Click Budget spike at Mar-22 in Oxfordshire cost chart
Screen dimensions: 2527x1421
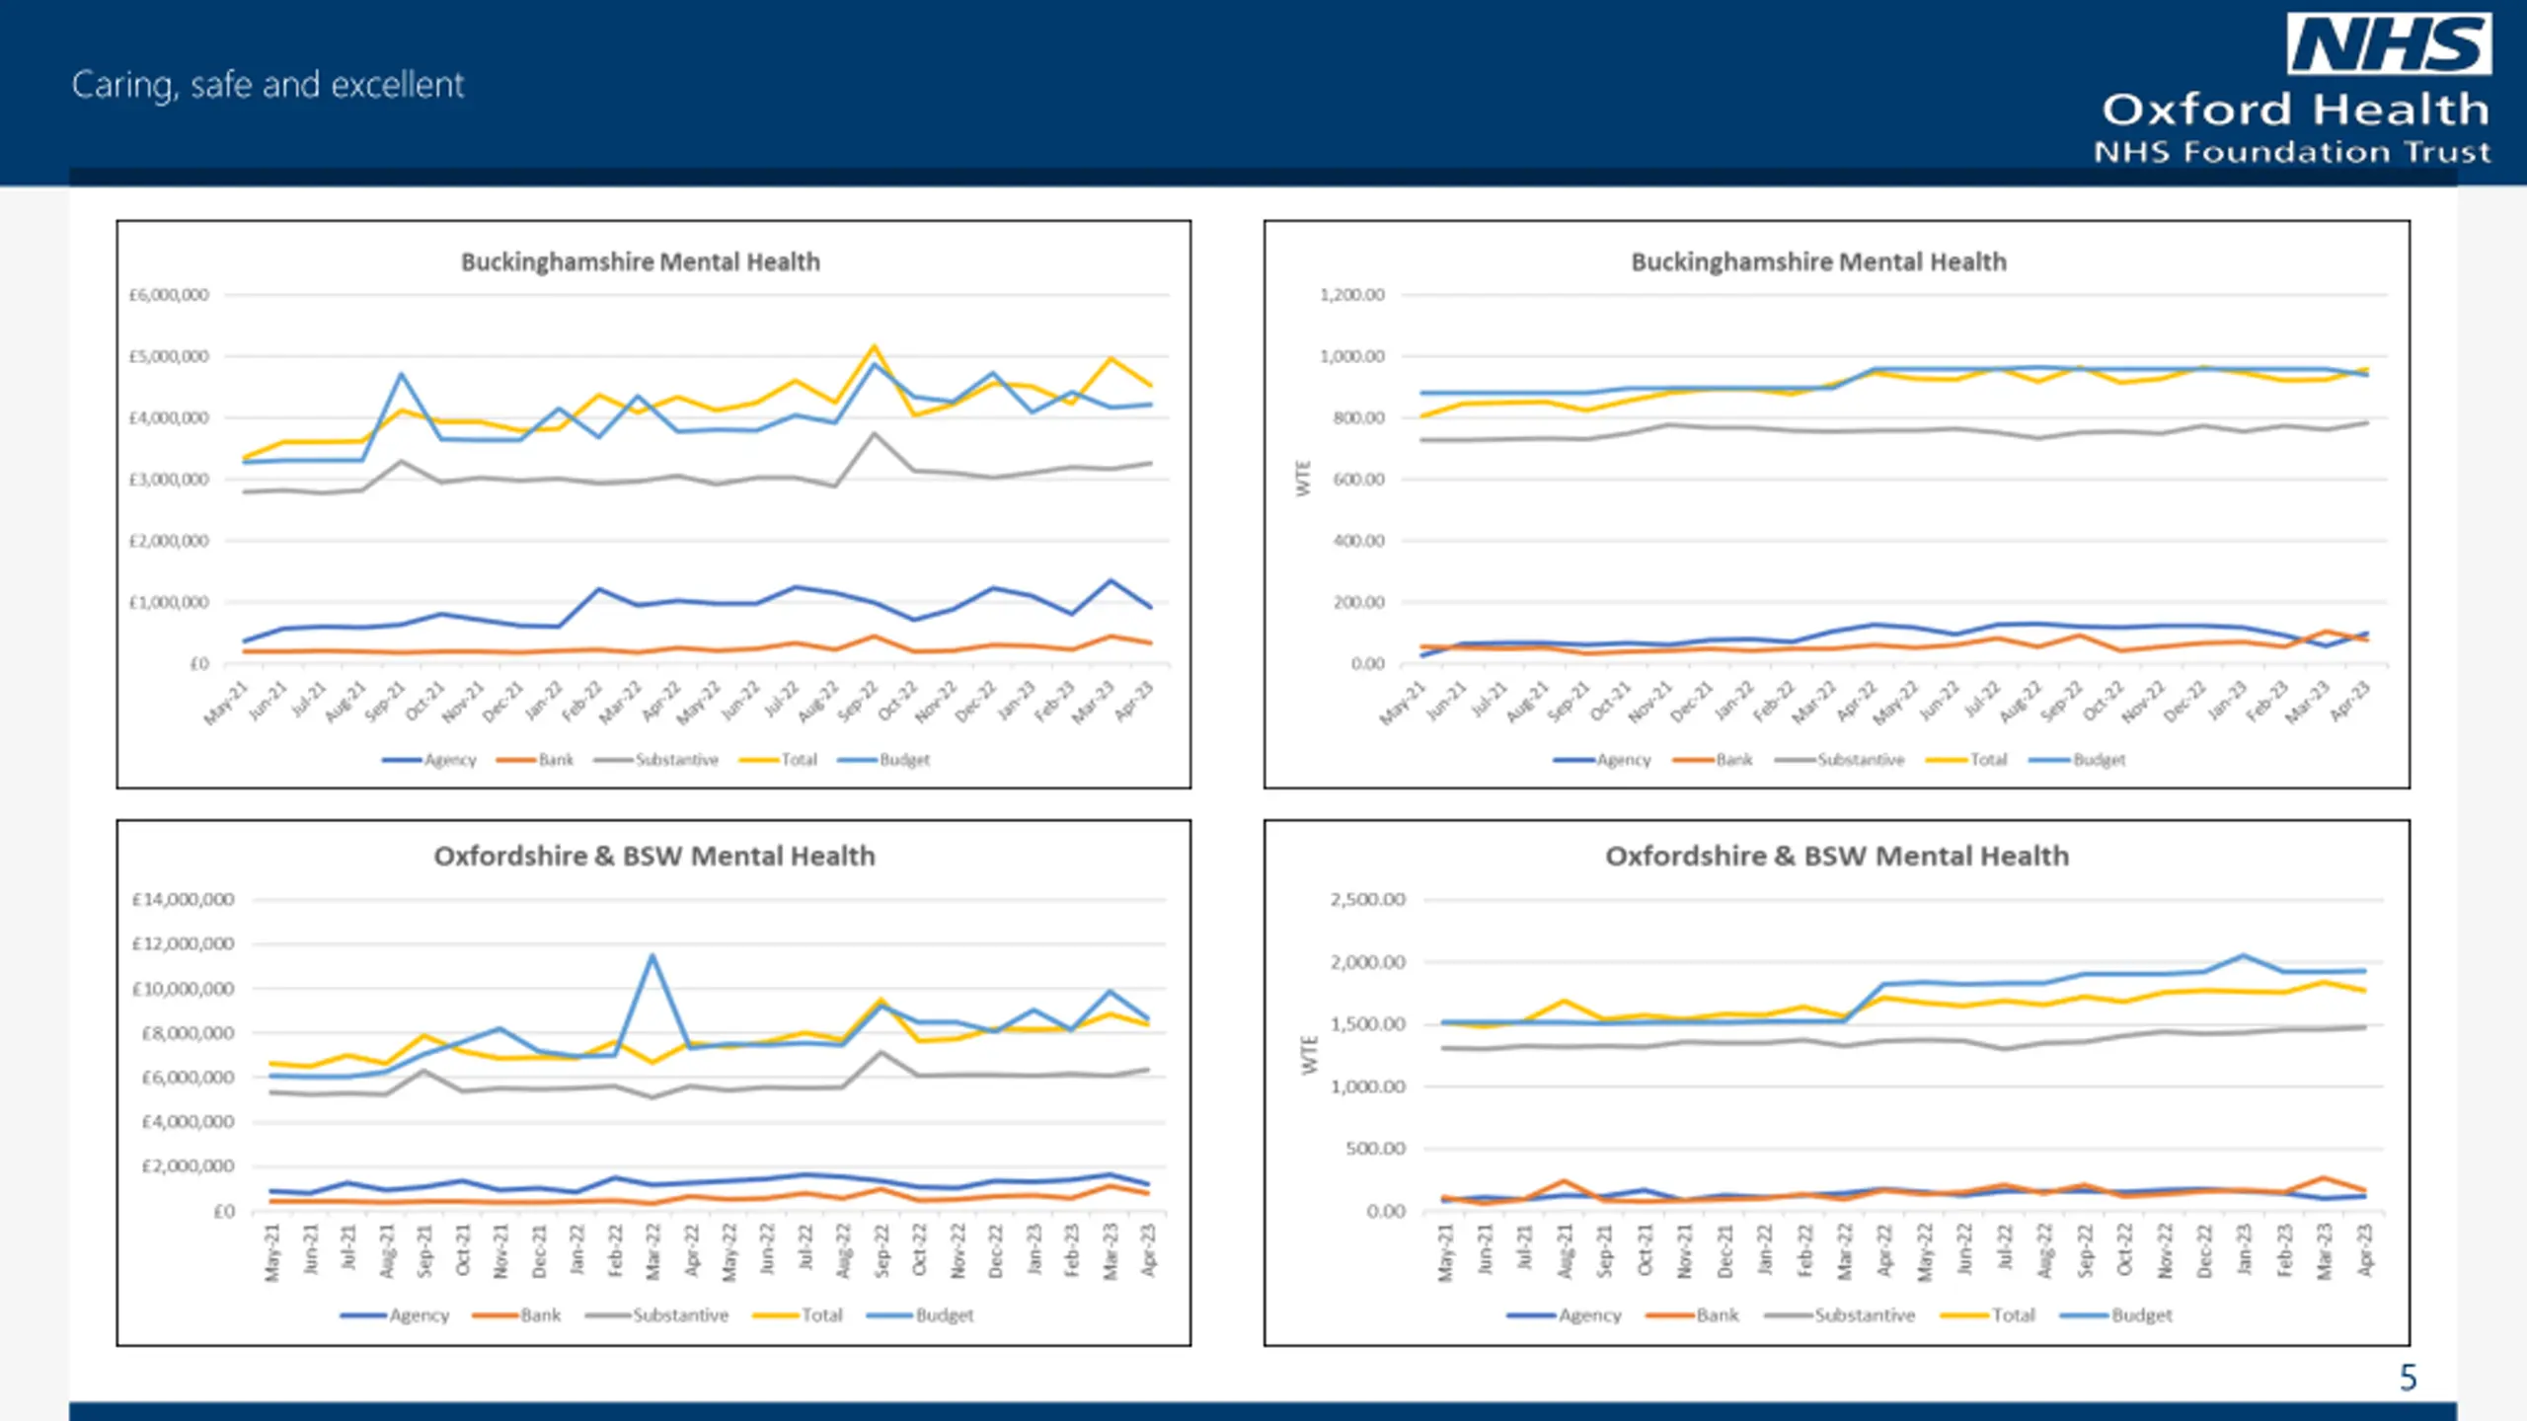[652, 955]
